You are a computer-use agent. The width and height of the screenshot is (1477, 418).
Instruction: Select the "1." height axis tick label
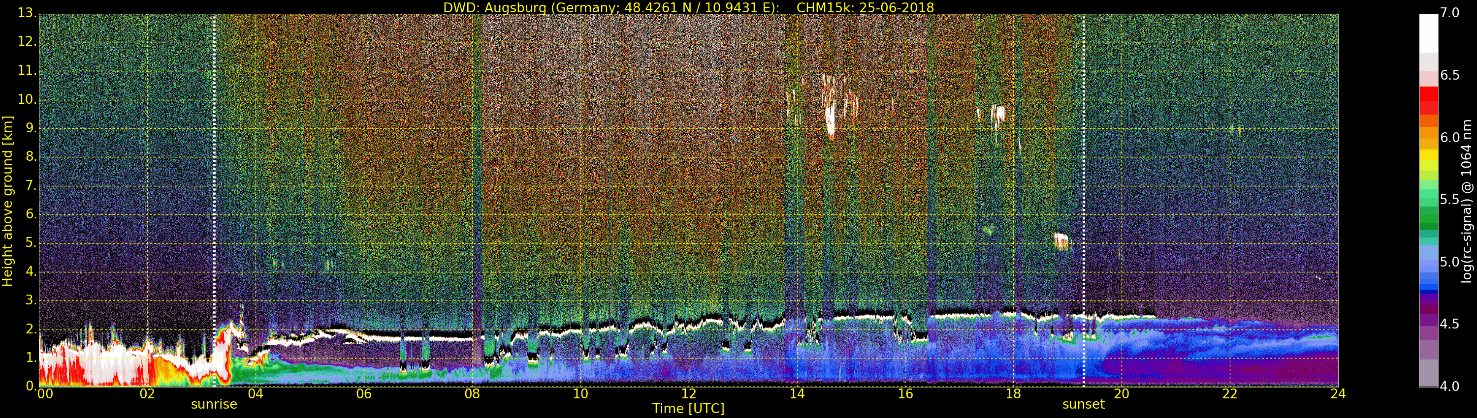[31, 358]
